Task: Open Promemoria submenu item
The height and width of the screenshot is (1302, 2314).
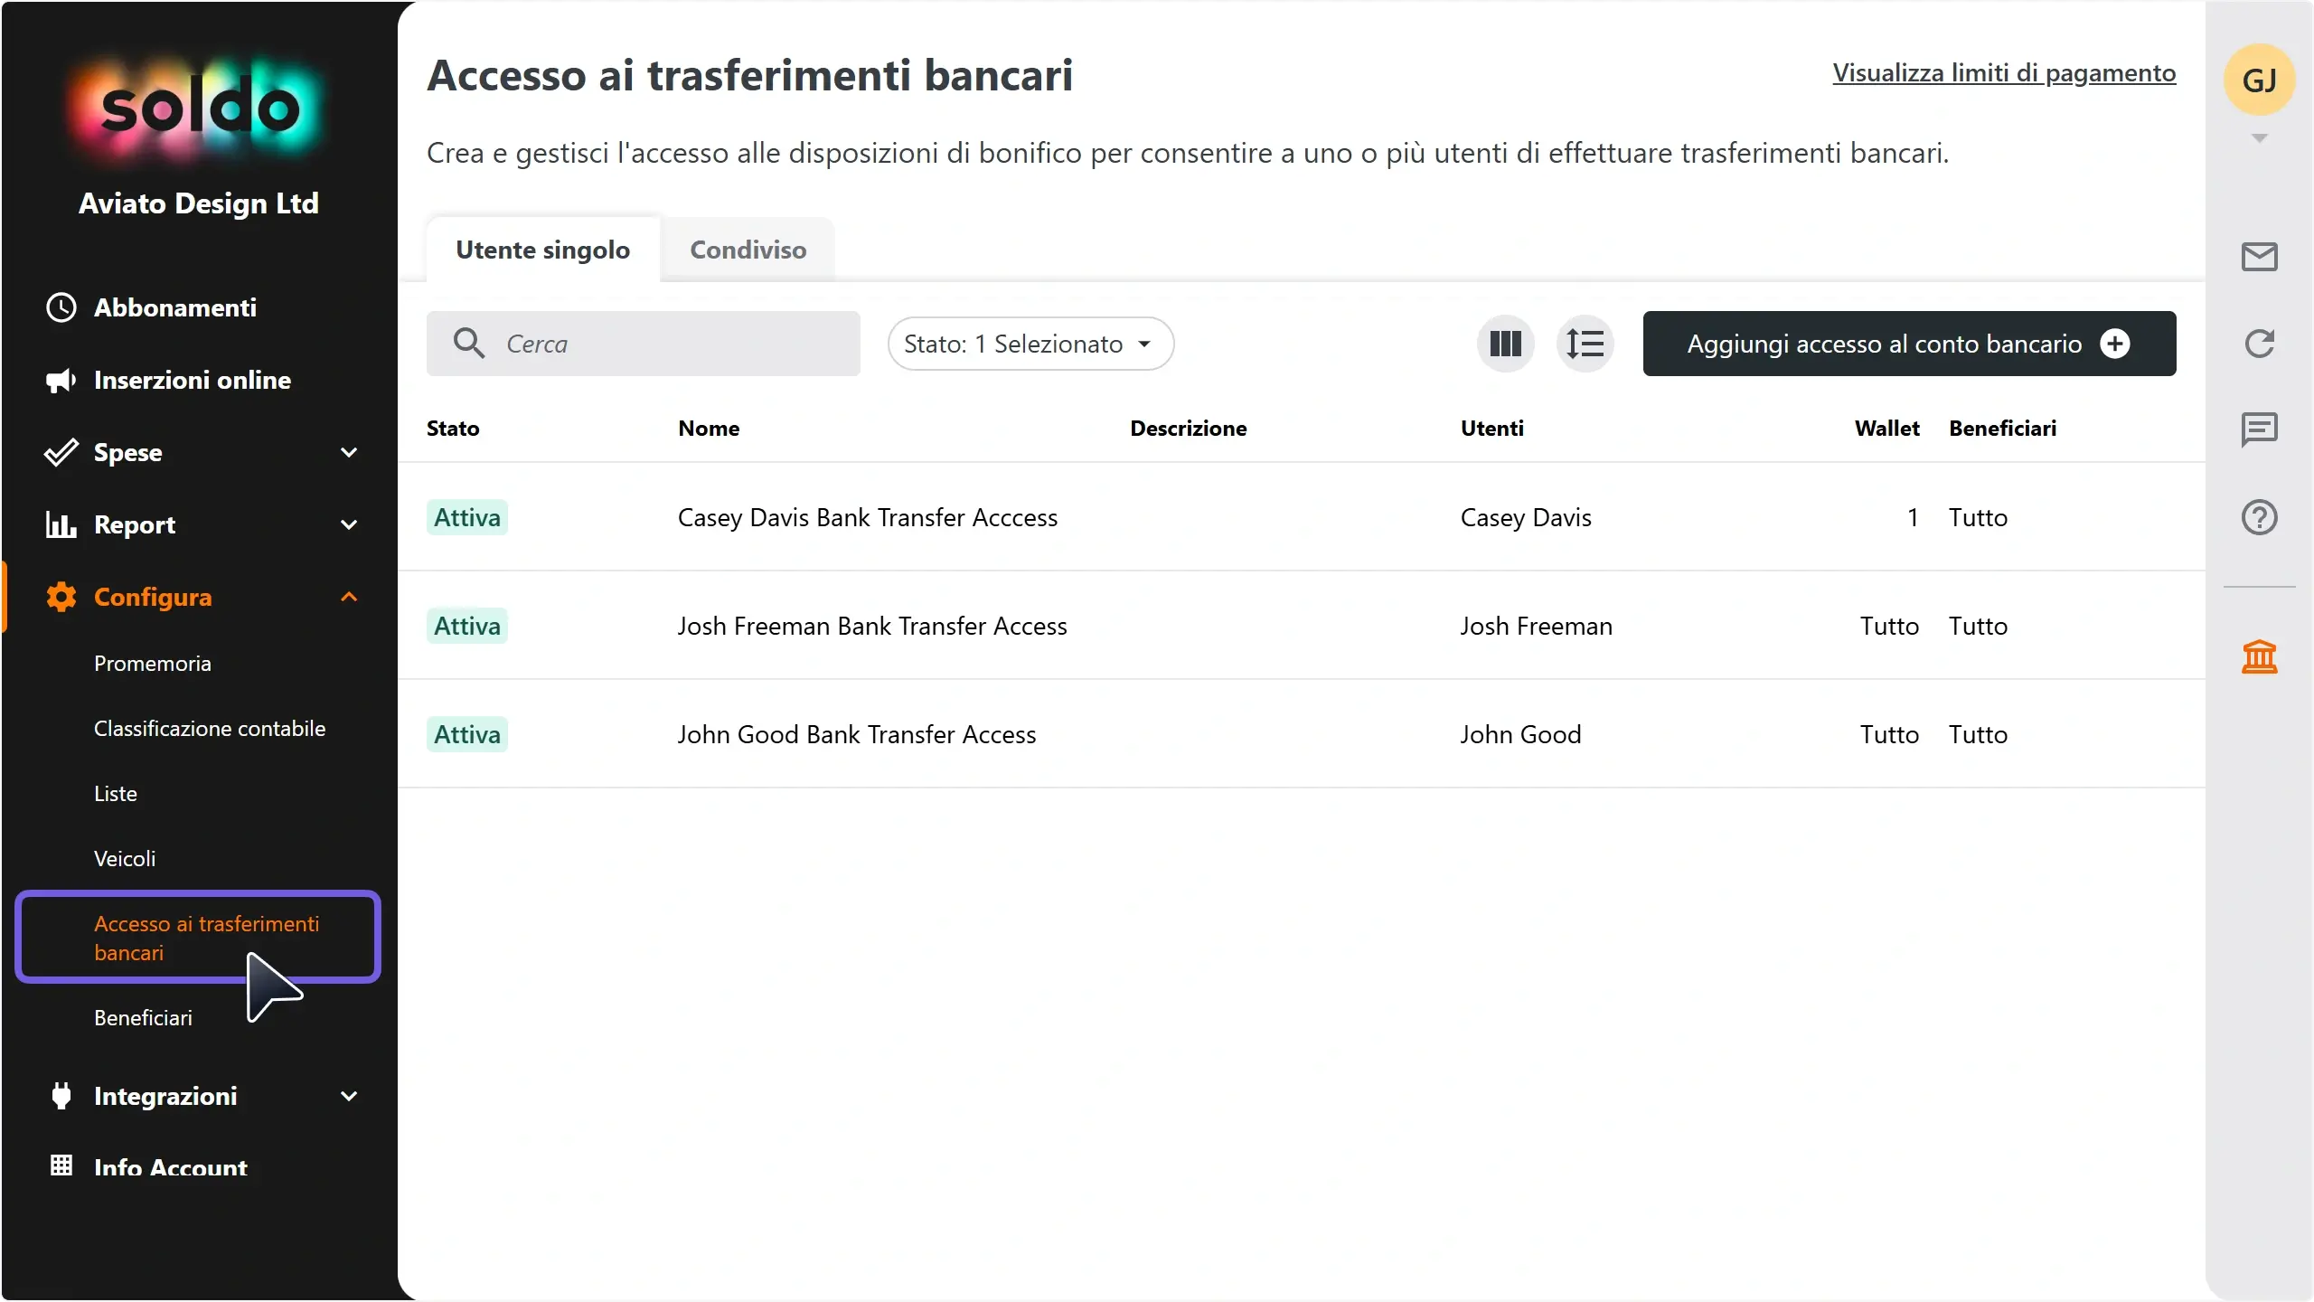Action: [x=153, y=664]
